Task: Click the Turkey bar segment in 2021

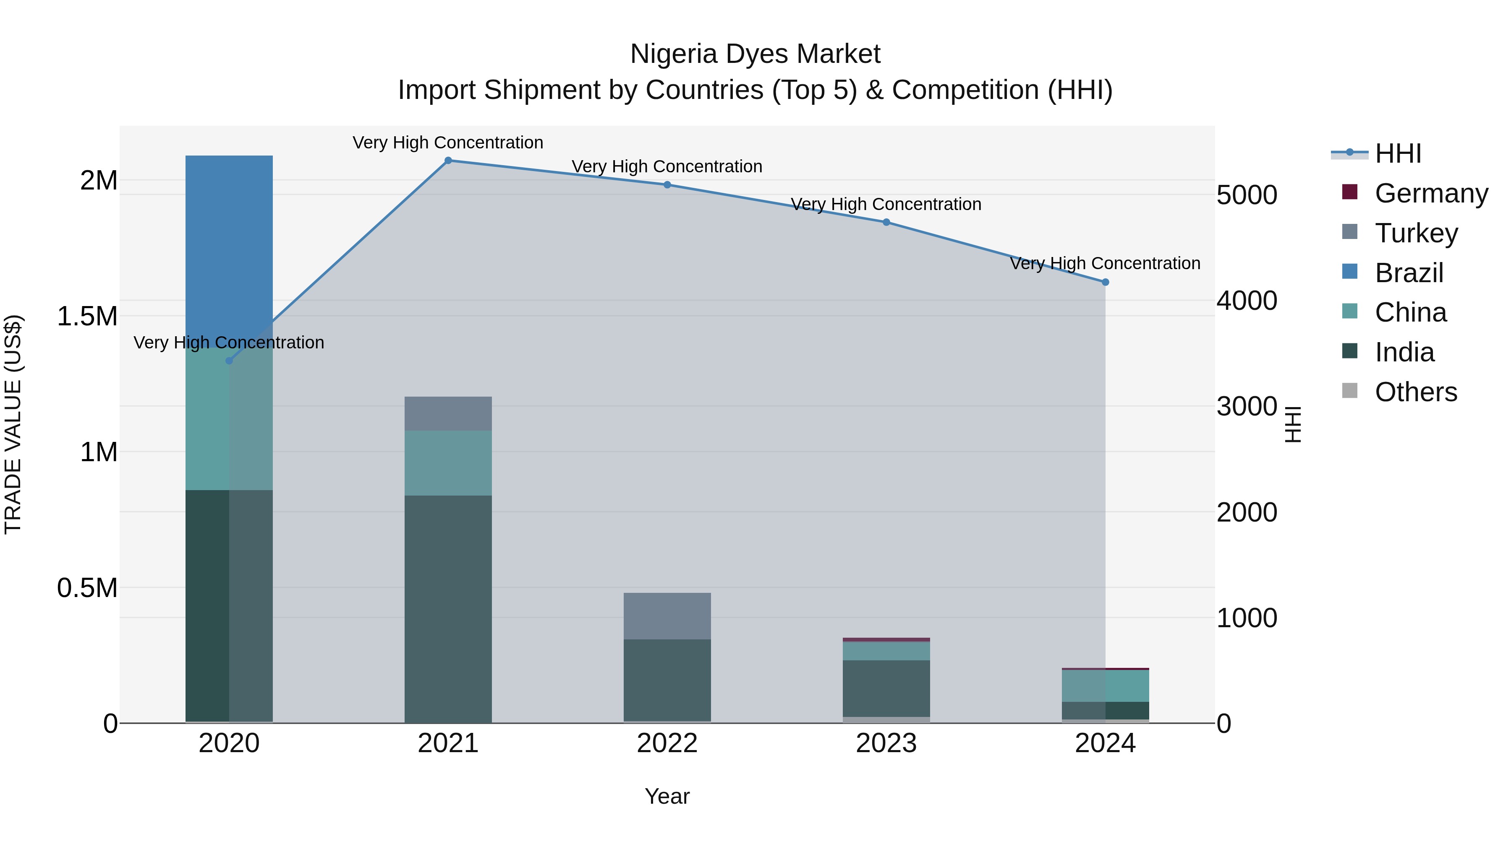Action: coord(448,414)
